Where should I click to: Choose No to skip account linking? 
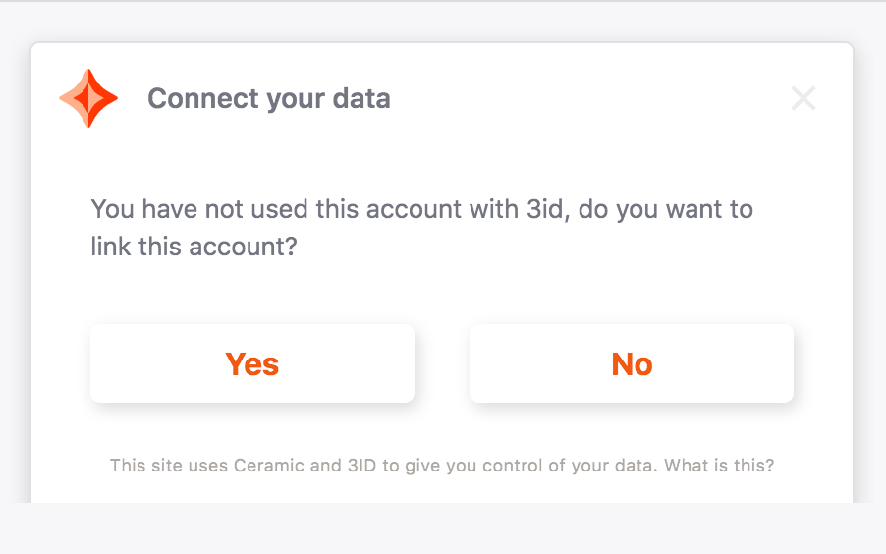tap(632, 363)
